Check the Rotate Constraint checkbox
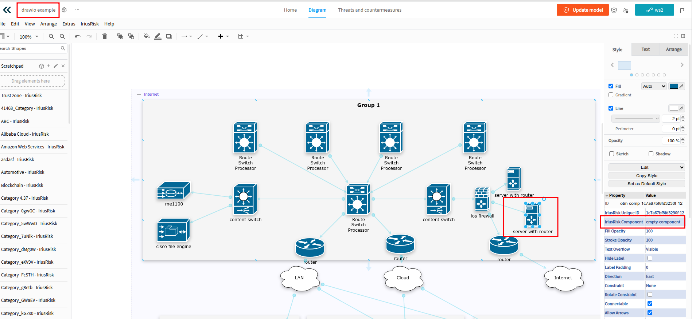This screenshot has width=692, height=319. click(x=650, y=295)
